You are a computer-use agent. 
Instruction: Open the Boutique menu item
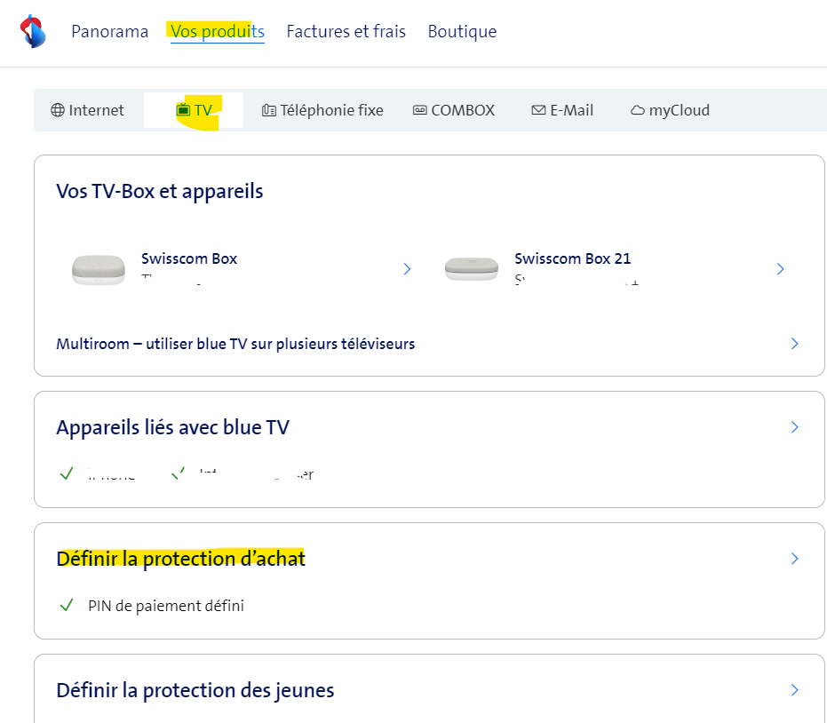[462, 32]
